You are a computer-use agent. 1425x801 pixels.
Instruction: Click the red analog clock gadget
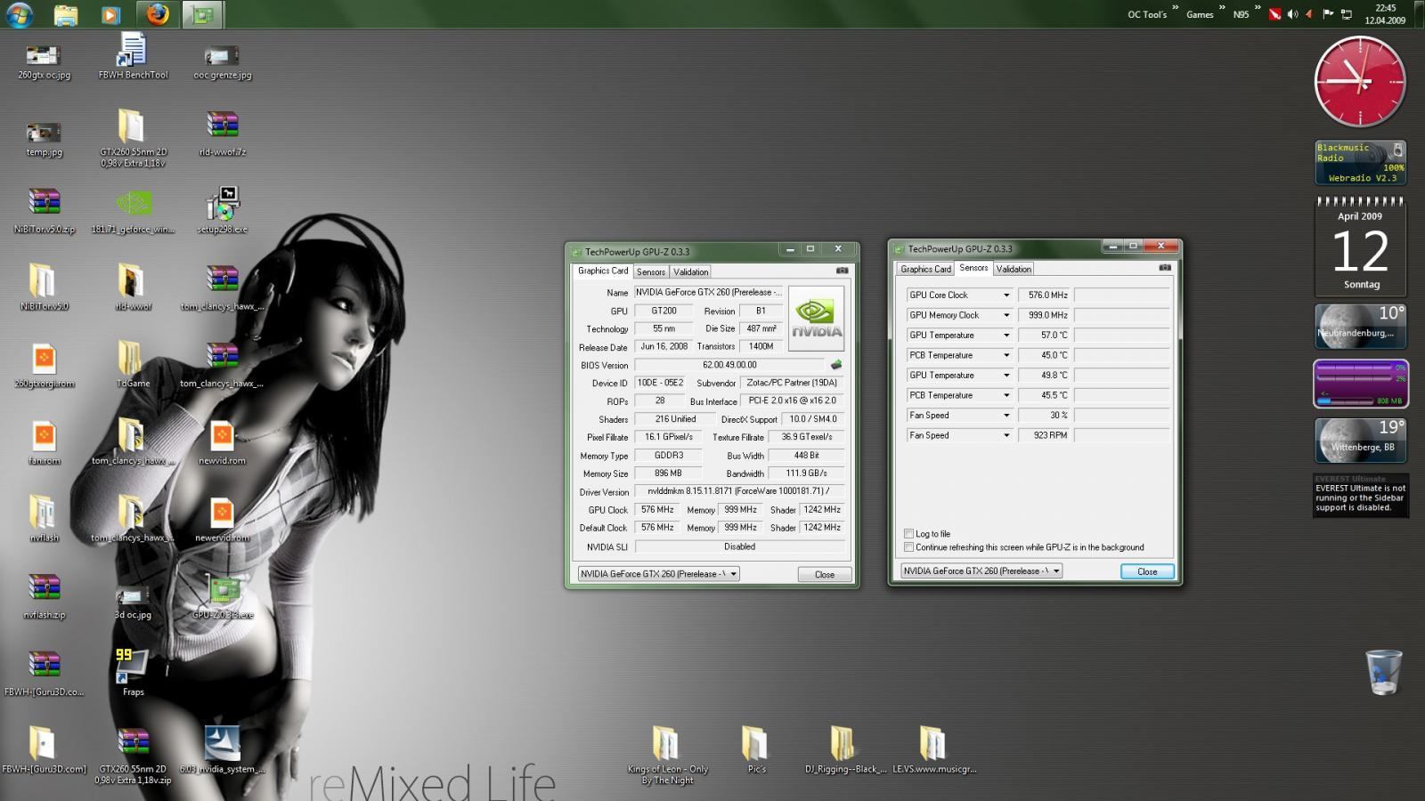1360,81
